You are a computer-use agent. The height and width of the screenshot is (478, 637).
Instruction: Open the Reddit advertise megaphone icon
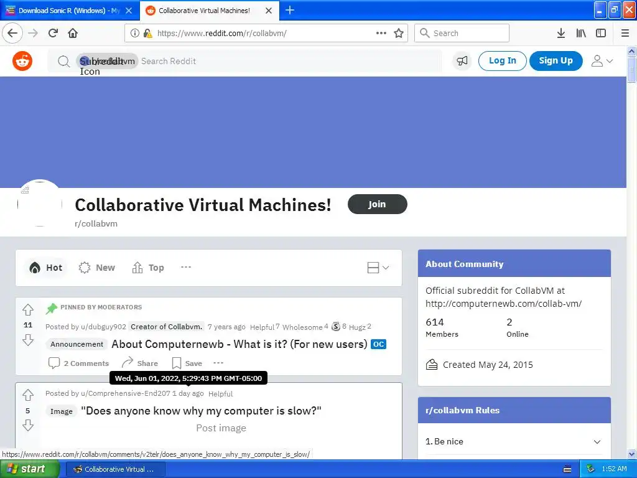(x=462, y=61)
